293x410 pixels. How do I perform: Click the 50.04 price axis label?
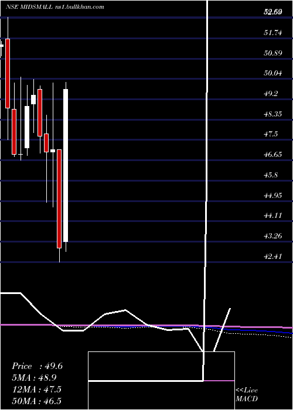pyautogui.click(x=273, y=73)
